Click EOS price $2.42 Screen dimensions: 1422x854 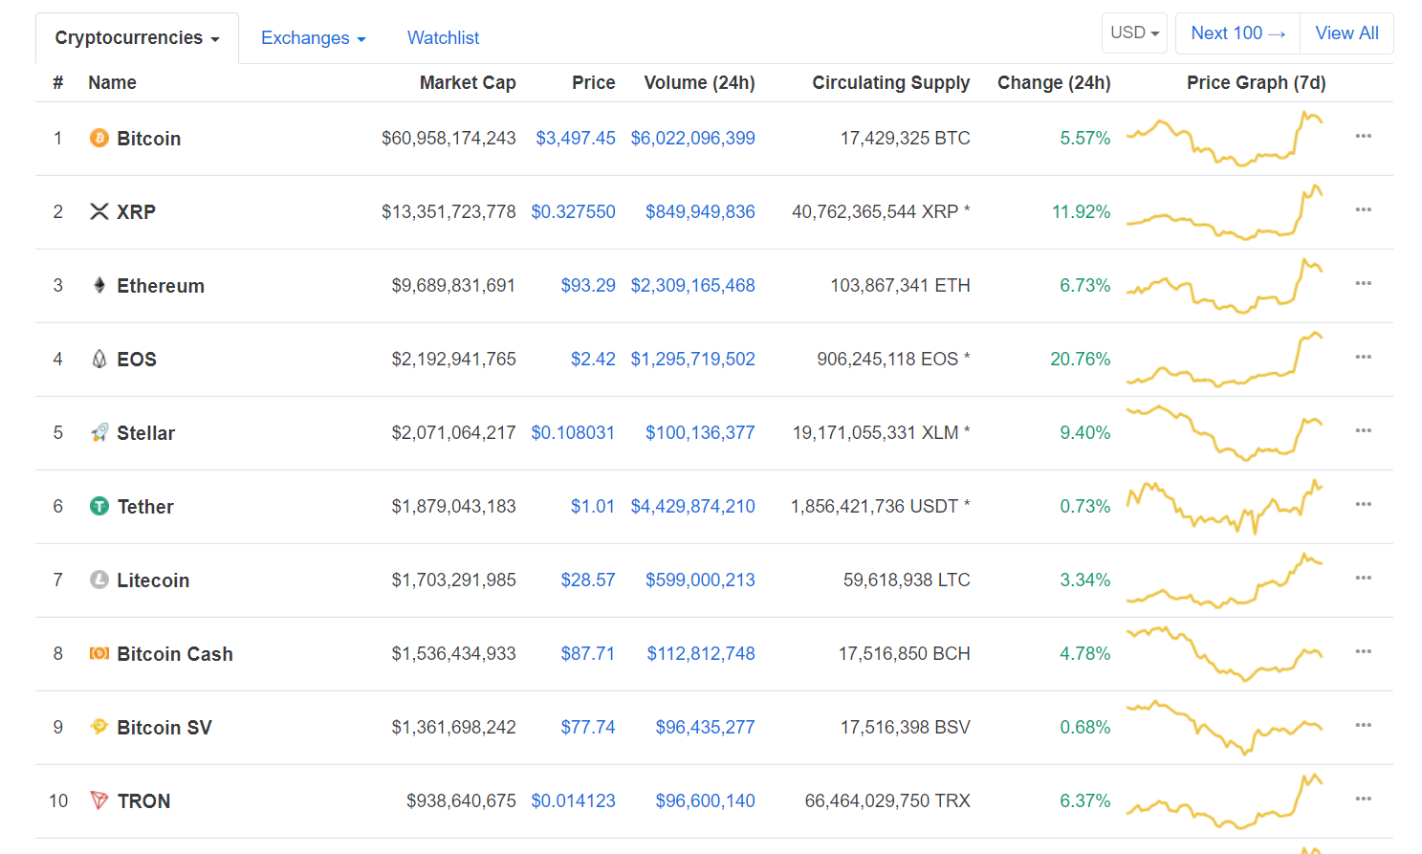pyautogui.click(x=593, y=359)
